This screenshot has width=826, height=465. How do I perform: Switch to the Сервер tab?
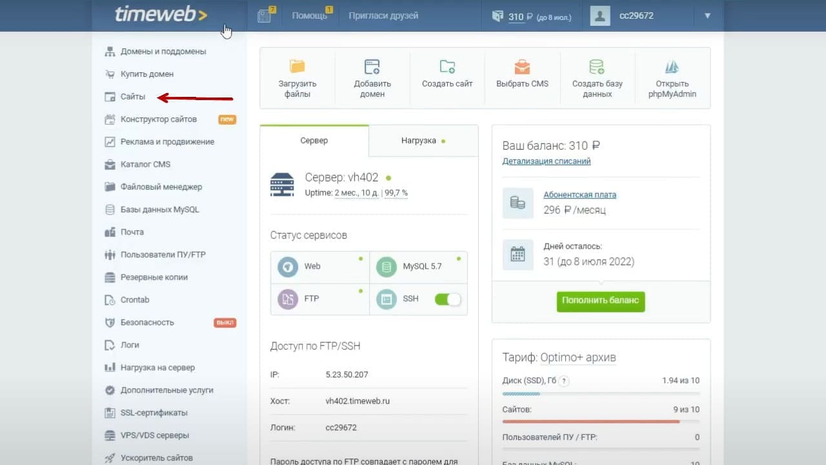[x=314, y=140]
